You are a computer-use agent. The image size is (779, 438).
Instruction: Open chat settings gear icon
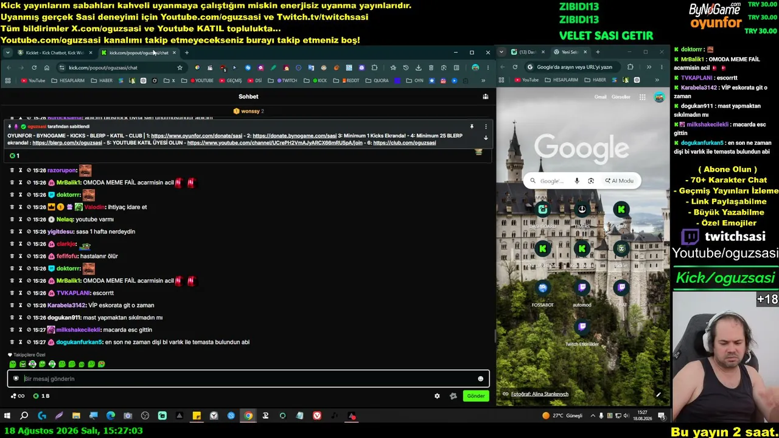(437, 396)
